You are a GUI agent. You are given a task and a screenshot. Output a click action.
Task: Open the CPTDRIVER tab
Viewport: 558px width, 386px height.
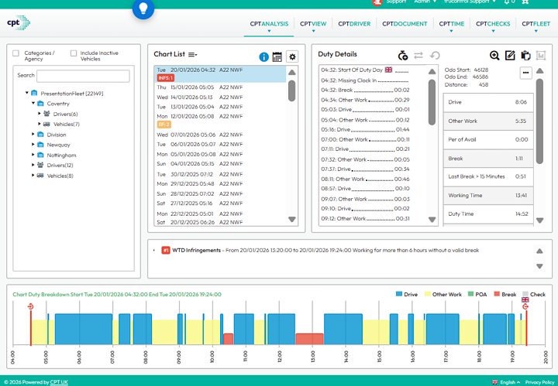354,24
